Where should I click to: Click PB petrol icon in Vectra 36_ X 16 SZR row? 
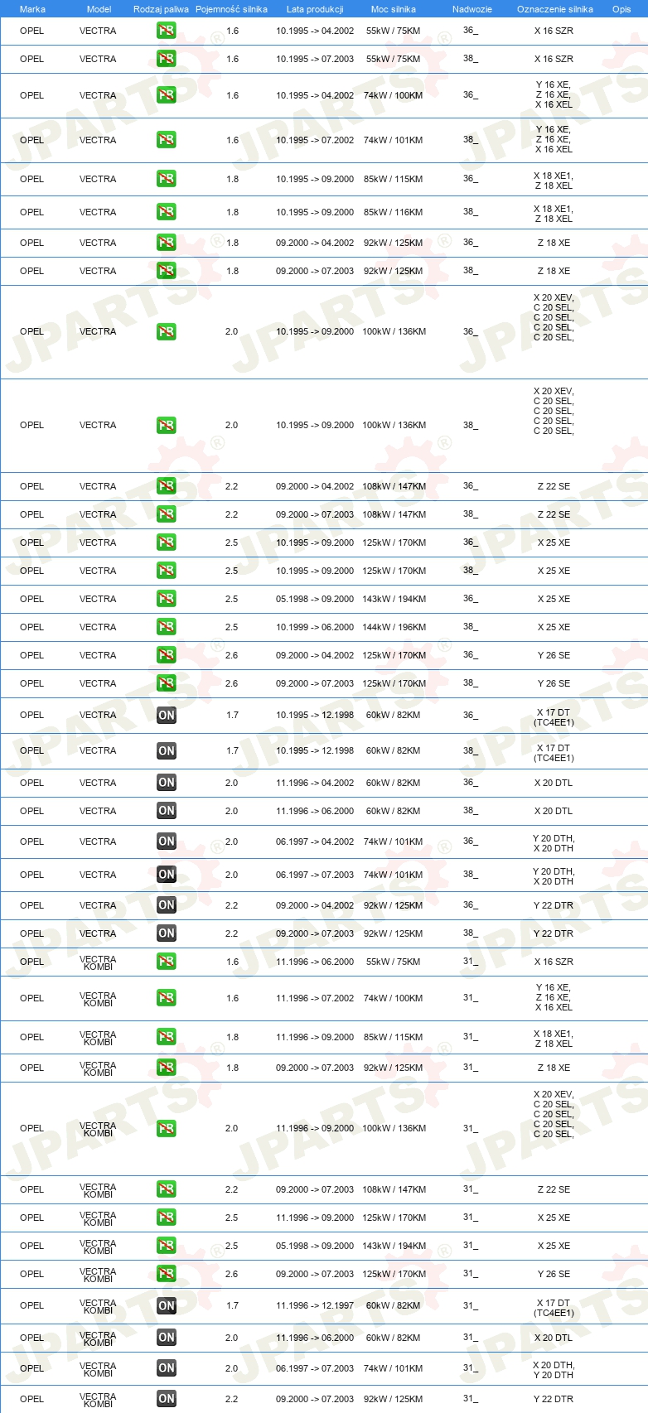(x=167, y=31)
